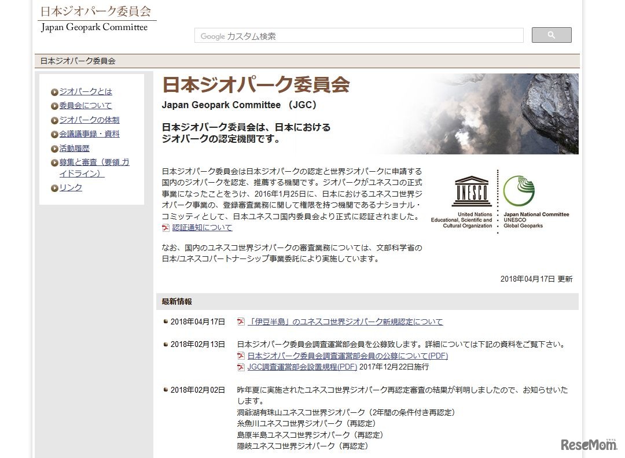Open the 活動履歴 sidebar link

point(75,148)
